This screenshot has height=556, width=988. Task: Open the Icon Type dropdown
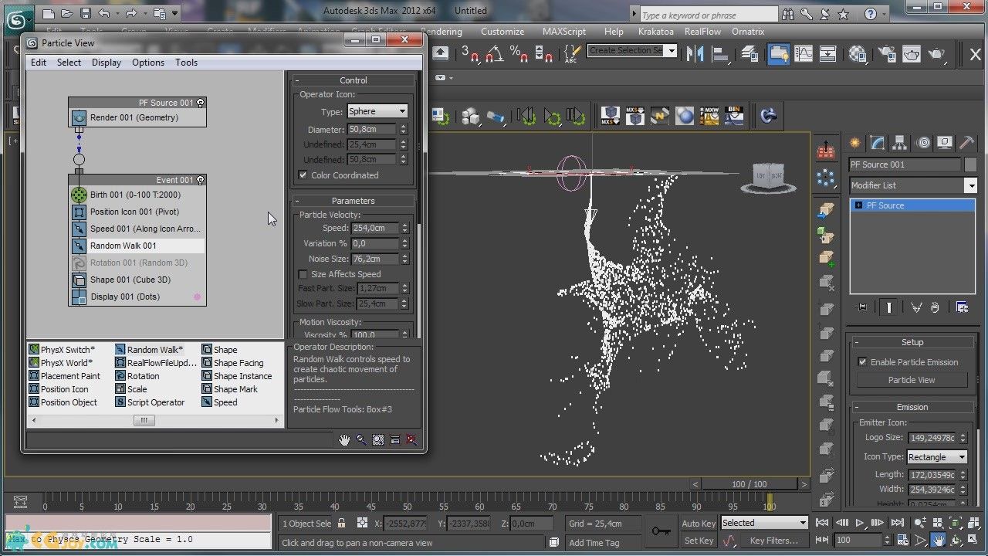[937, 457]
